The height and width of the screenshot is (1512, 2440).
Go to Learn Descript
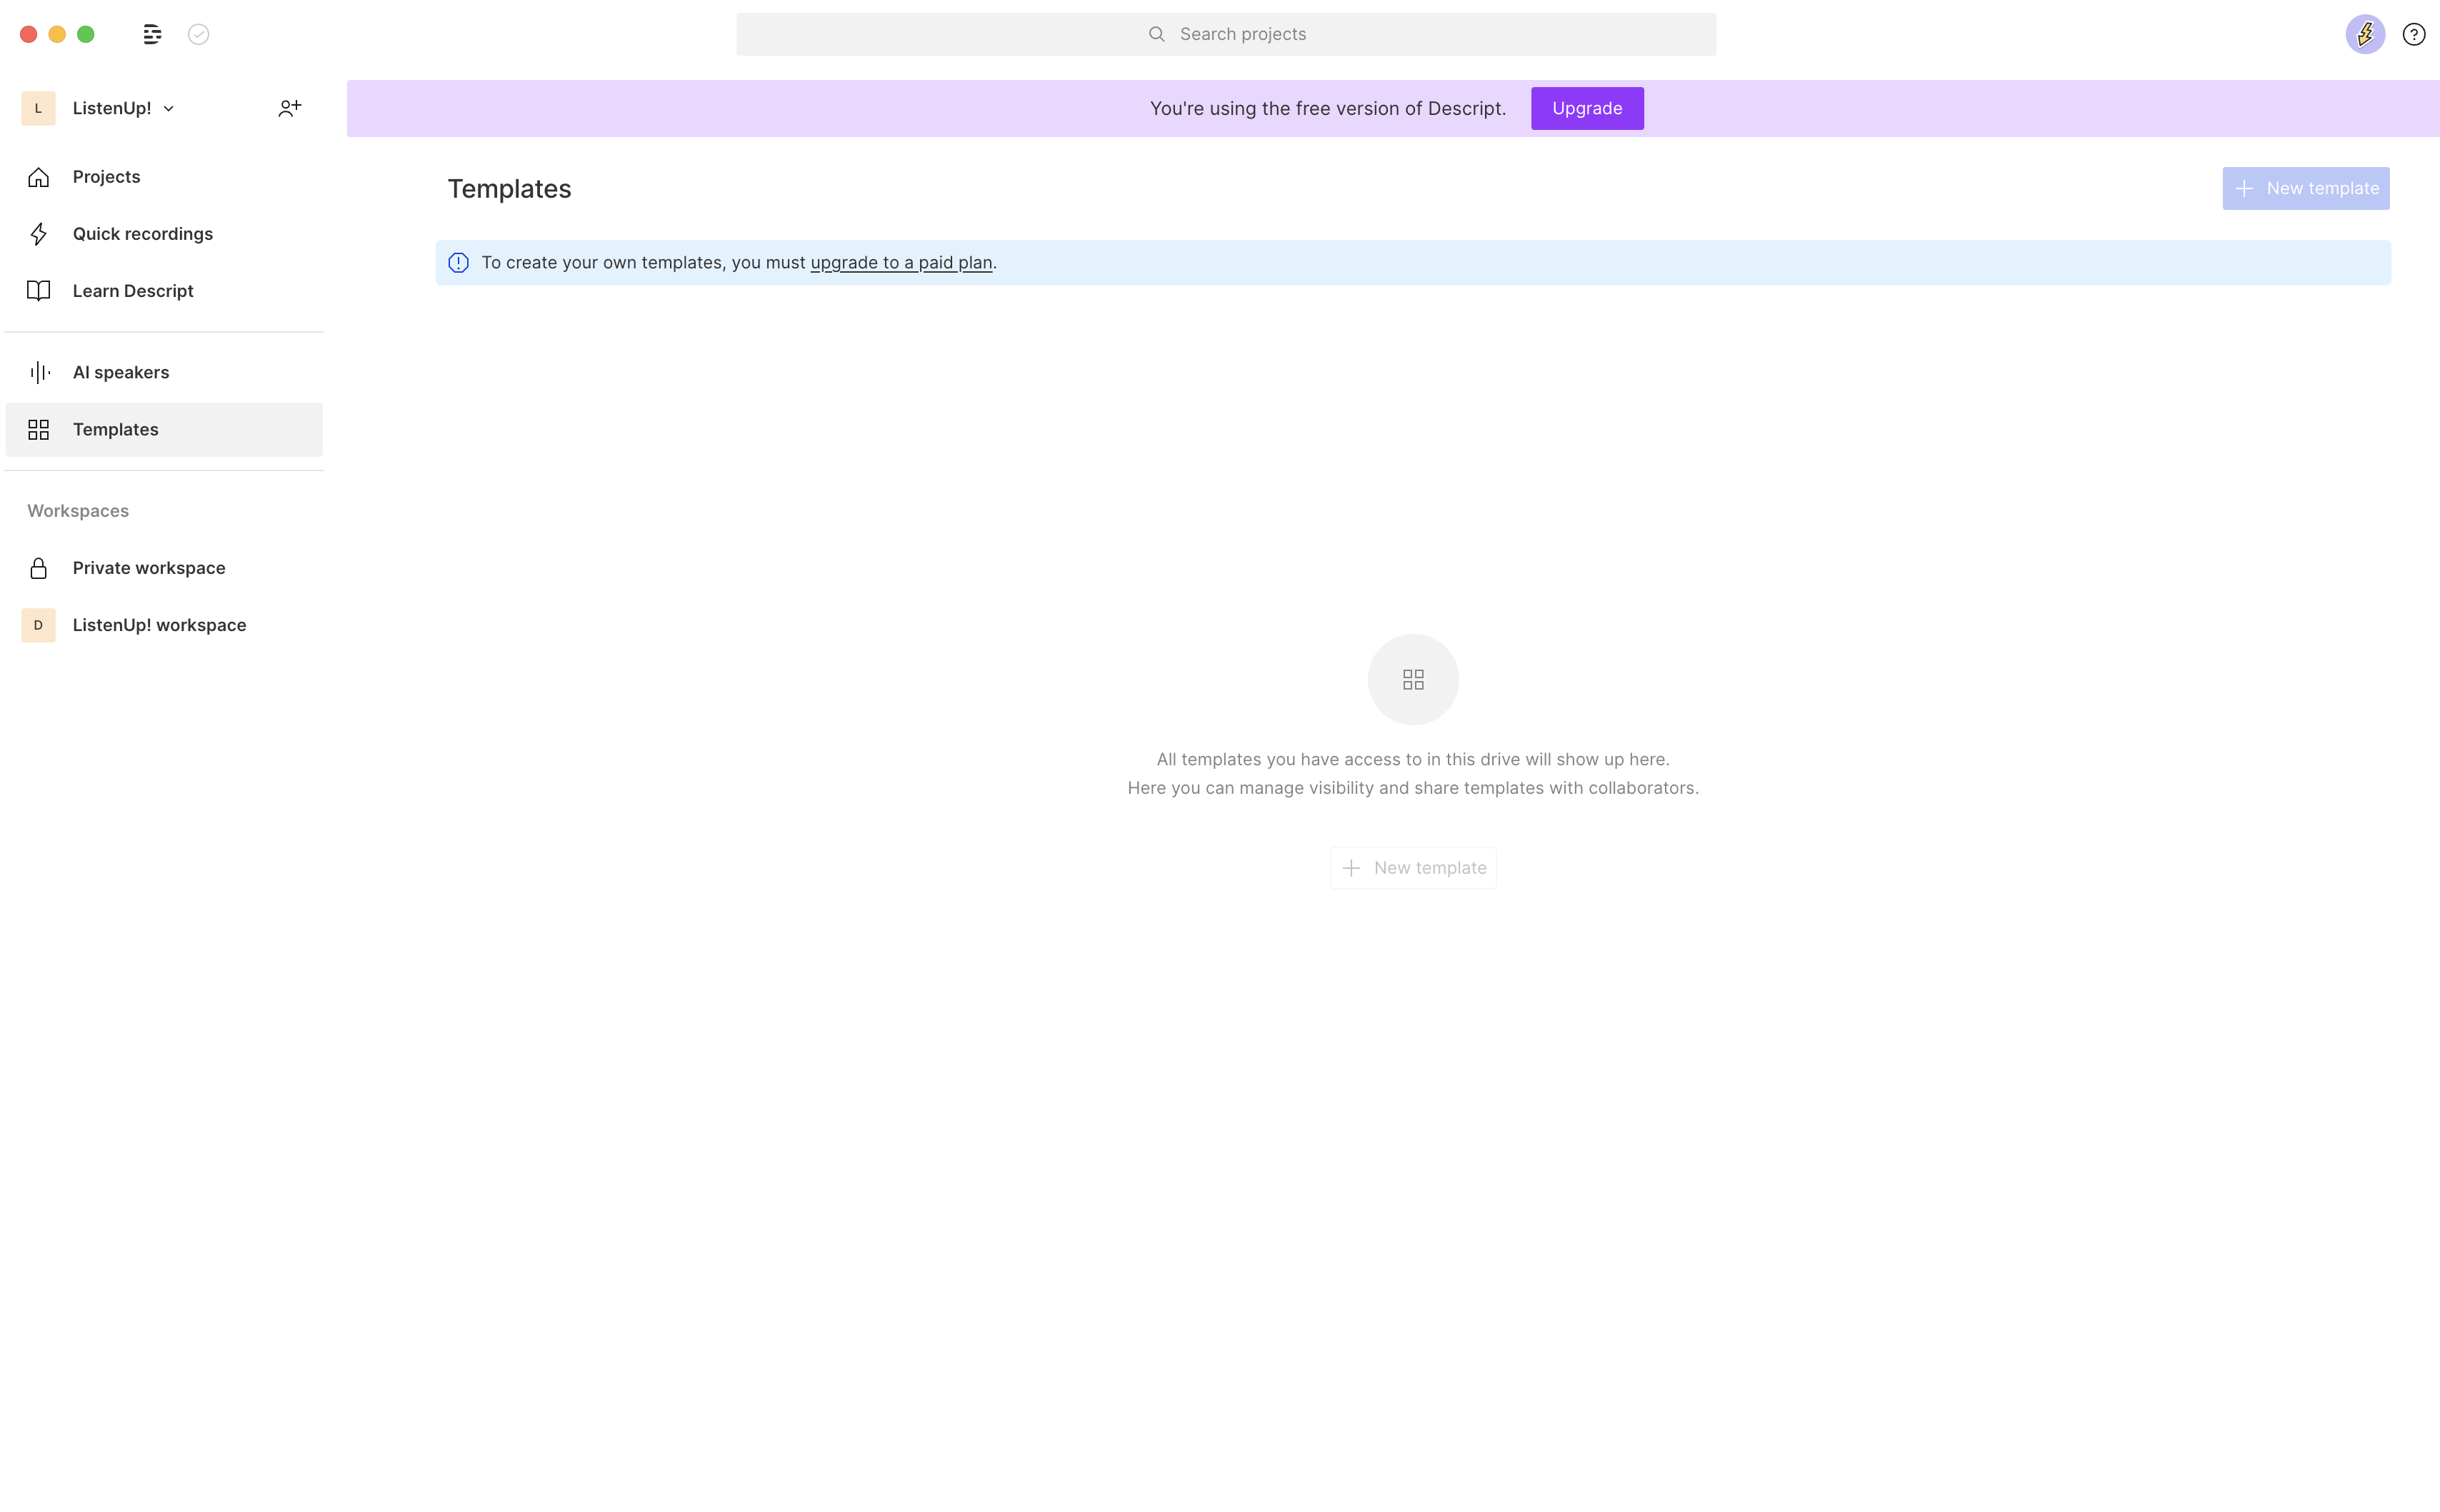(x=164, y=291)
